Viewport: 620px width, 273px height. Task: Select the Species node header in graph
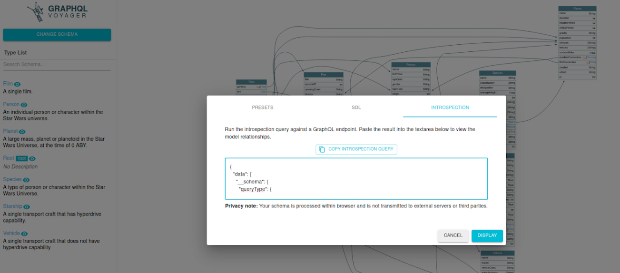click(498, 73)
